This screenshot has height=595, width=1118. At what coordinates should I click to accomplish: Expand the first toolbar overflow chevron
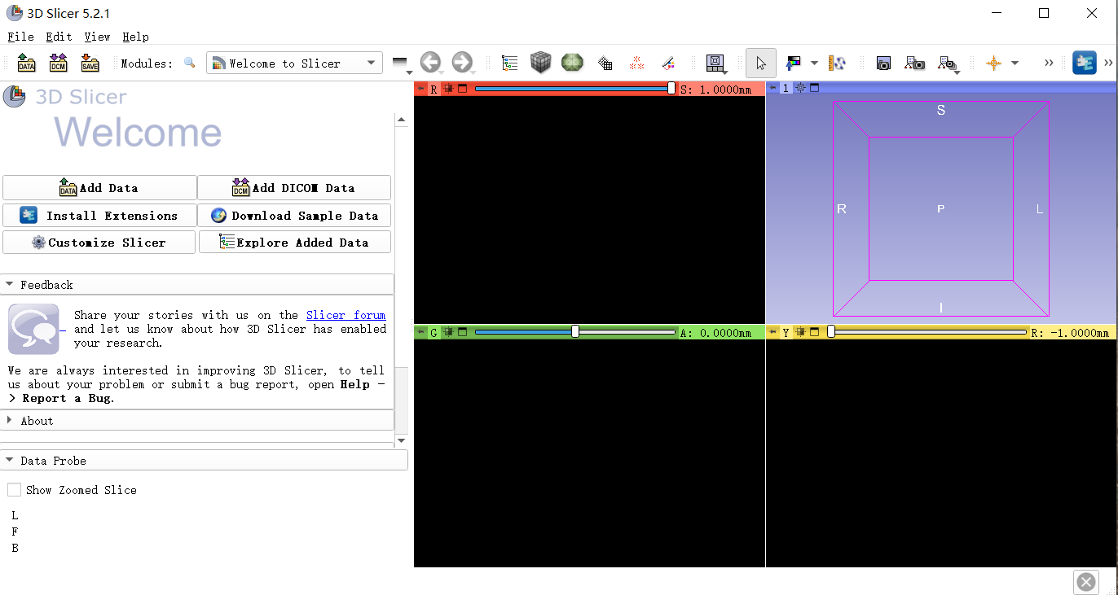[x=1049, y=63]
